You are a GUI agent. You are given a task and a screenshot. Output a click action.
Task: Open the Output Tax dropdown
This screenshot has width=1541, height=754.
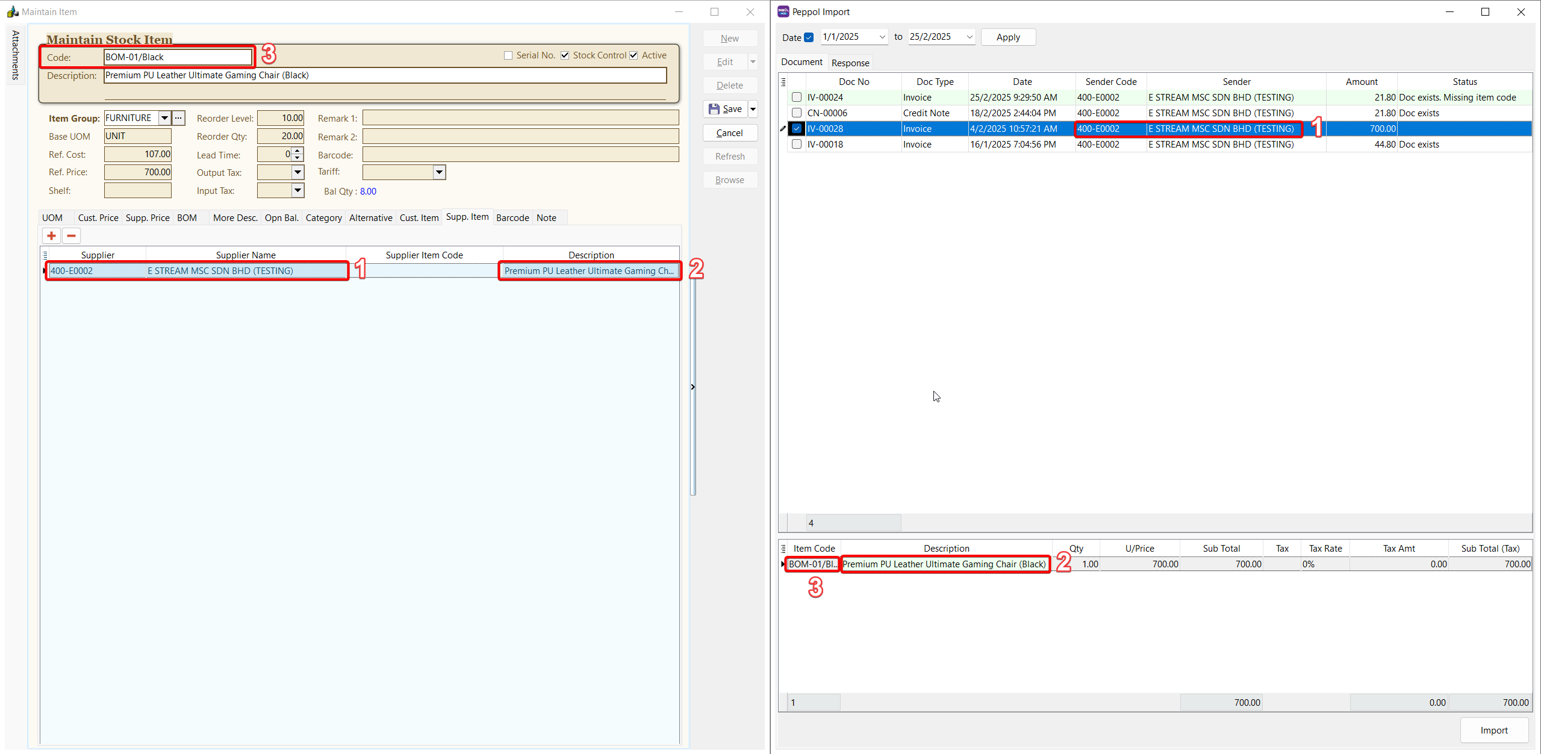(297, 172)
